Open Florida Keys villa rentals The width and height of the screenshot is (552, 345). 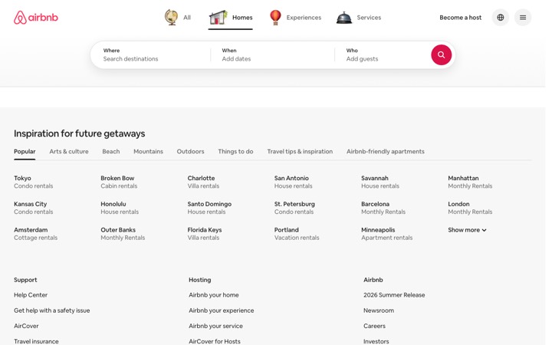pos(205,234)
